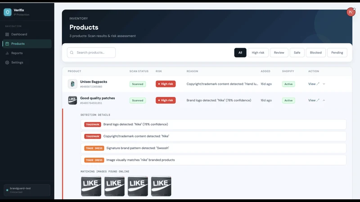Select Image visually matches nike detail row
This screenshot has height=202, width=360.
click(x=213, y=160)
